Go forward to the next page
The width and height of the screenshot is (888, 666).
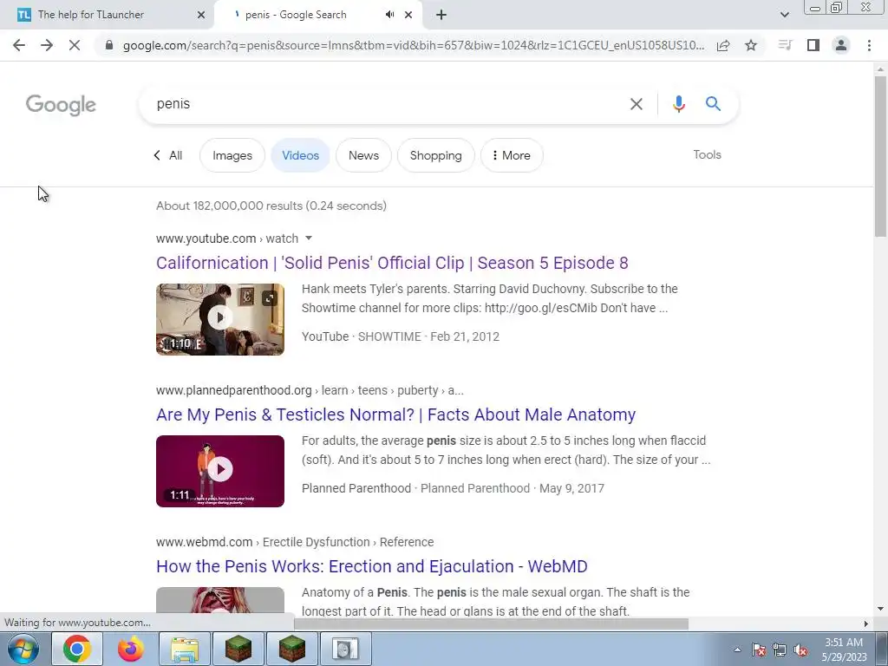47,45
